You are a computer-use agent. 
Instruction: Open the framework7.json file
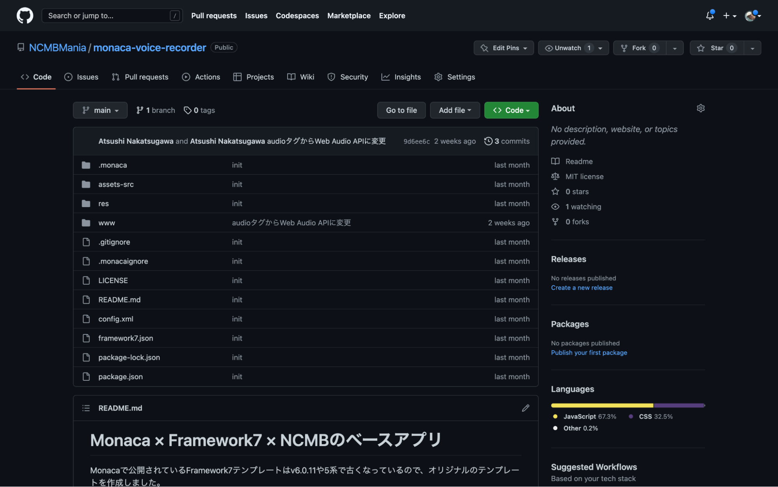[x=126, y=338]
